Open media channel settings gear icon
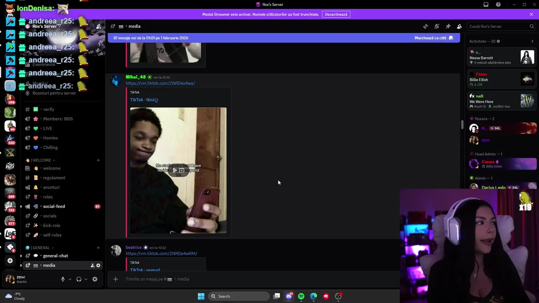The height and width of the screenshot is (303, 539). [99, 266]
